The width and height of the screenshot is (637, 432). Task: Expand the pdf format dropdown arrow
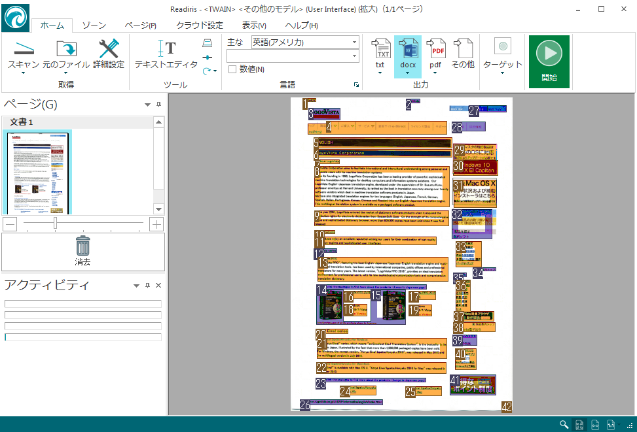(x=435, y=73)
